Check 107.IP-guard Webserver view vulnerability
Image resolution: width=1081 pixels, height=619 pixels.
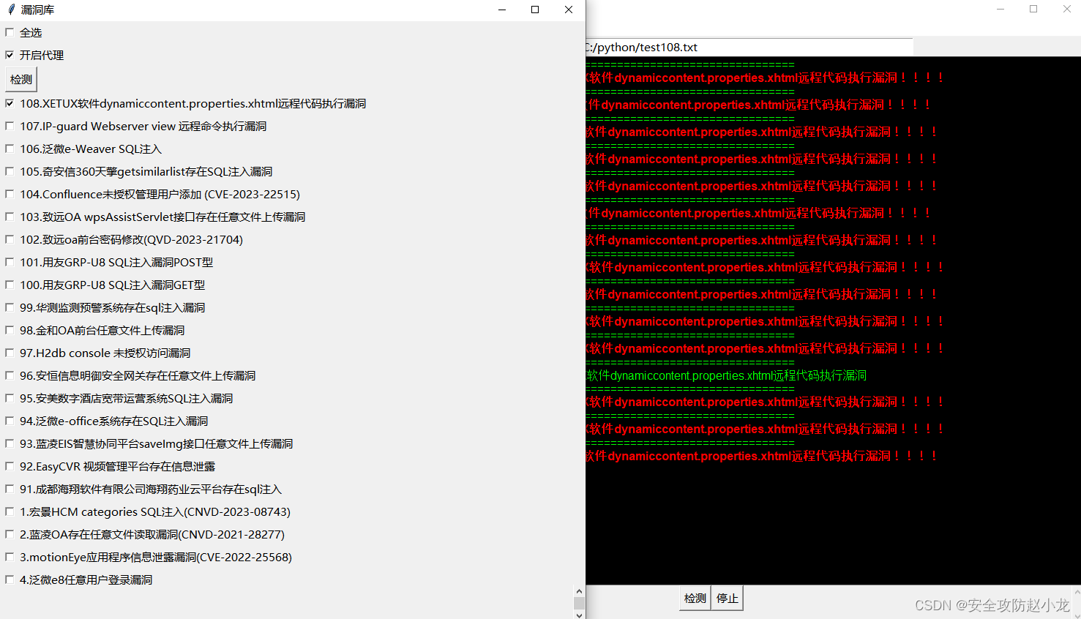10,126
